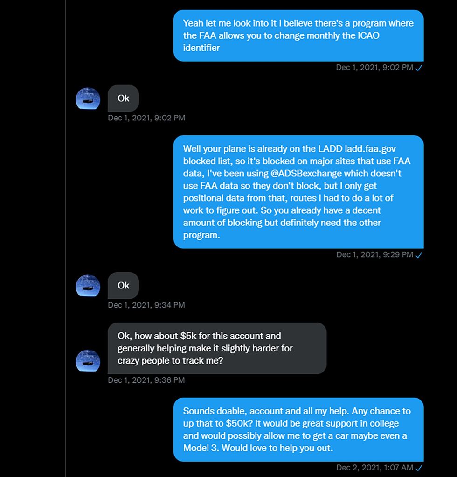The width and height of the screenshot is (457, 477).
Task: Select the "Ok, how about $5k" gray message bubble
Action: coord(217,348)
